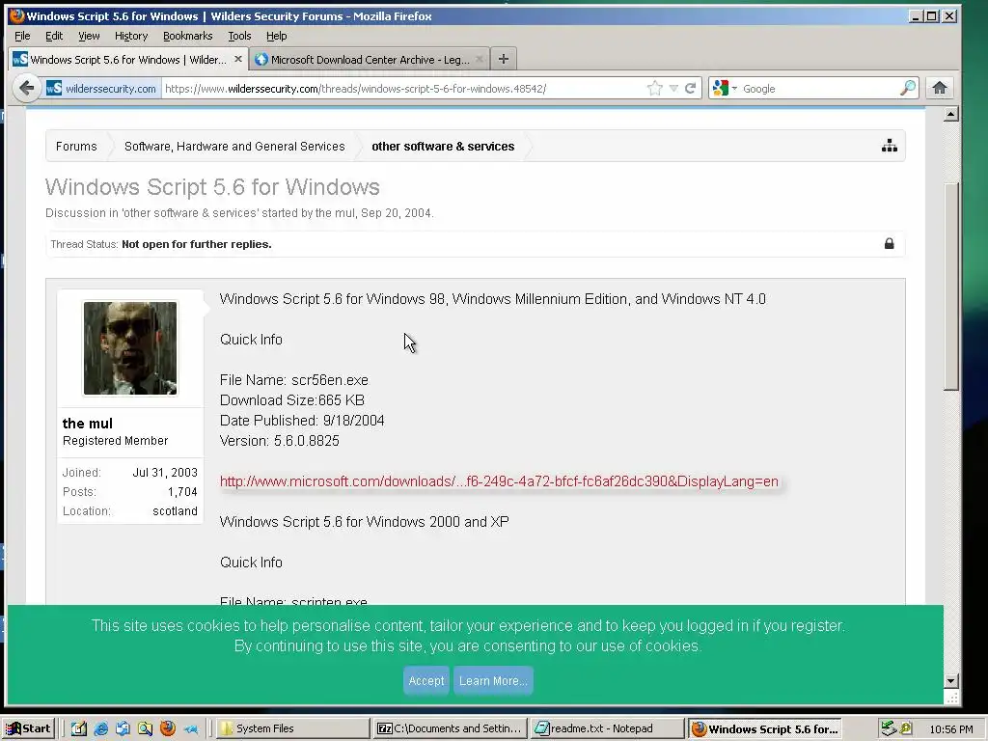The height and width of the screenshot is (741, 988).
Task: Open other software & services breadcrumb
Action: tap(443, 147)
